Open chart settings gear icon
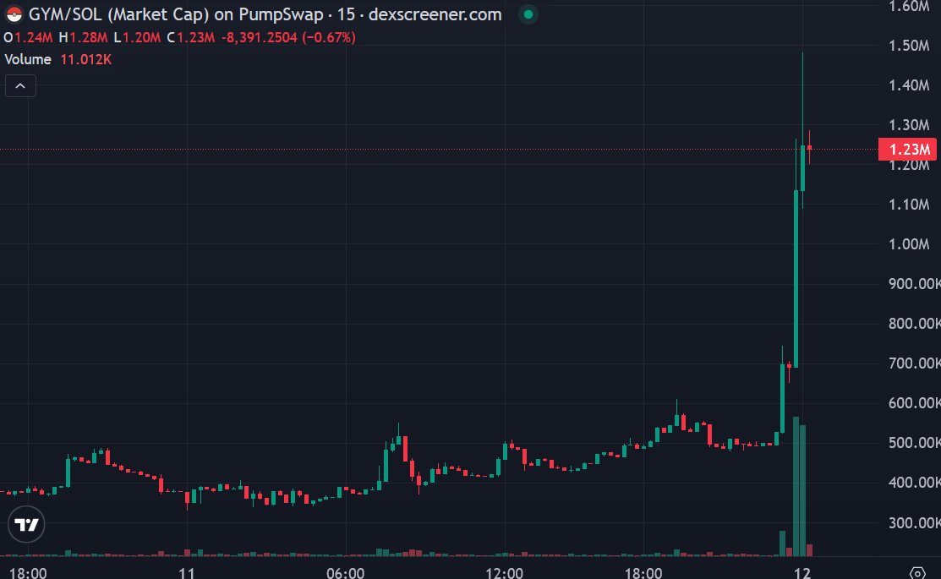Viewport: 941px width, 579px height. pyautogui.click(x=917, y=573)
